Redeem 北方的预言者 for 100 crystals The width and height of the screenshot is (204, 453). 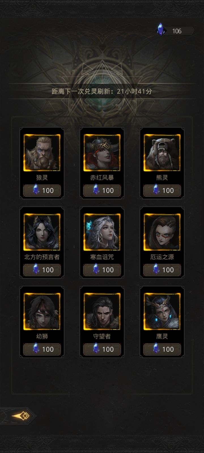pos(42,270)
